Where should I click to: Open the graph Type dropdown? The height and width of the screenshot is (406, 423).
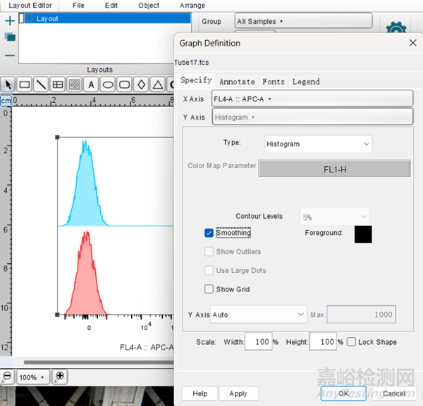318,144
